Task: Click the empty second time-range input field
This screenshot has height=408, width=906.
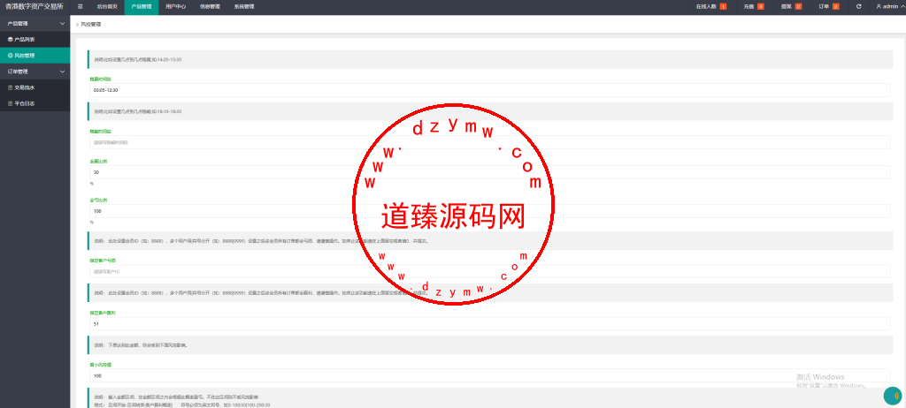Action: [490, 142]
